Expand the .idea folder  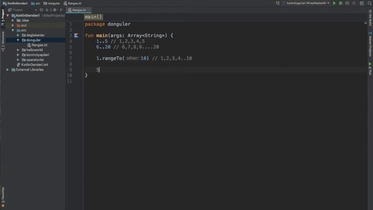click(x=13, y=20)
